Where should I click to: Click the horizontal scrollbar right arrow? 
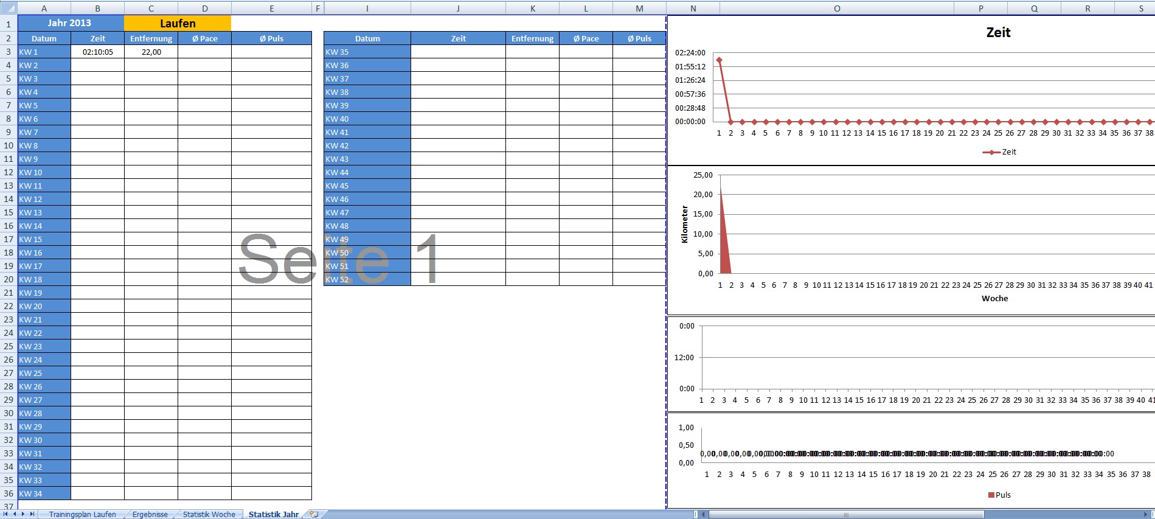click(x=1145, y=515)
